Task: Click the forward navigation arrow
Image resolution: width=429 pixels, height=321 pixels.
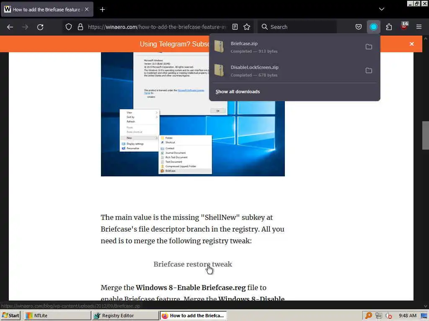Action: [x=25, y=27]
